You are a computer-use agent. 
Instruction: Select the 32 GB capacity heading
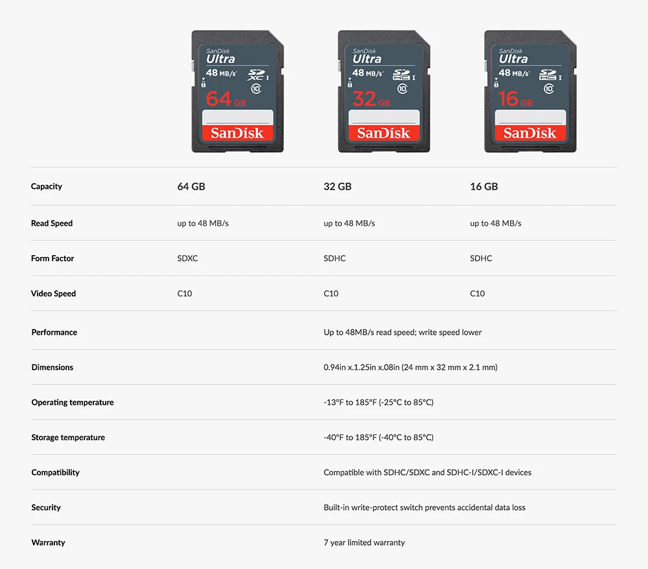(338, 186)
